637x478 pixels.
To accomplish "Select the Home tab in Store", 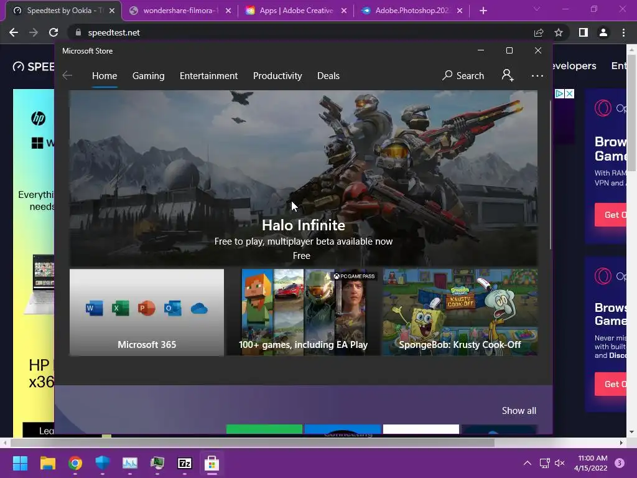I will [x=105, y=75].
